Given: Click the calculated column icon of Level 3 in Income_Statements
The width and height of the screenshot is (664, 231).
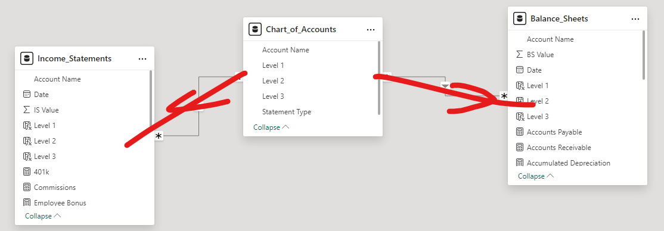Looking at the screenshot, I should [27, 157].
